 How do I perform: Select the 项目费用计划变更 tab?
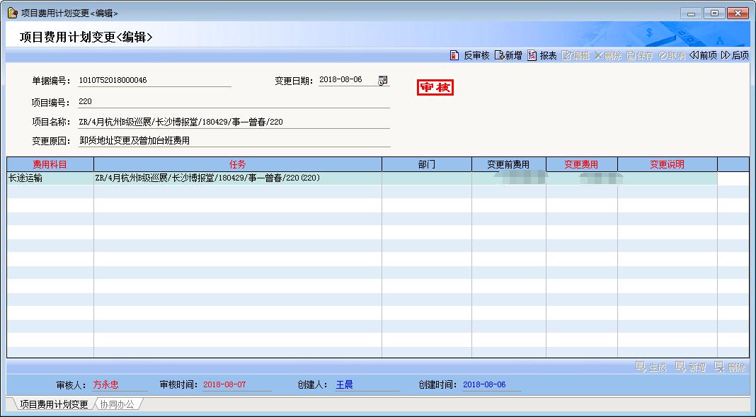(x=54, y=404)
